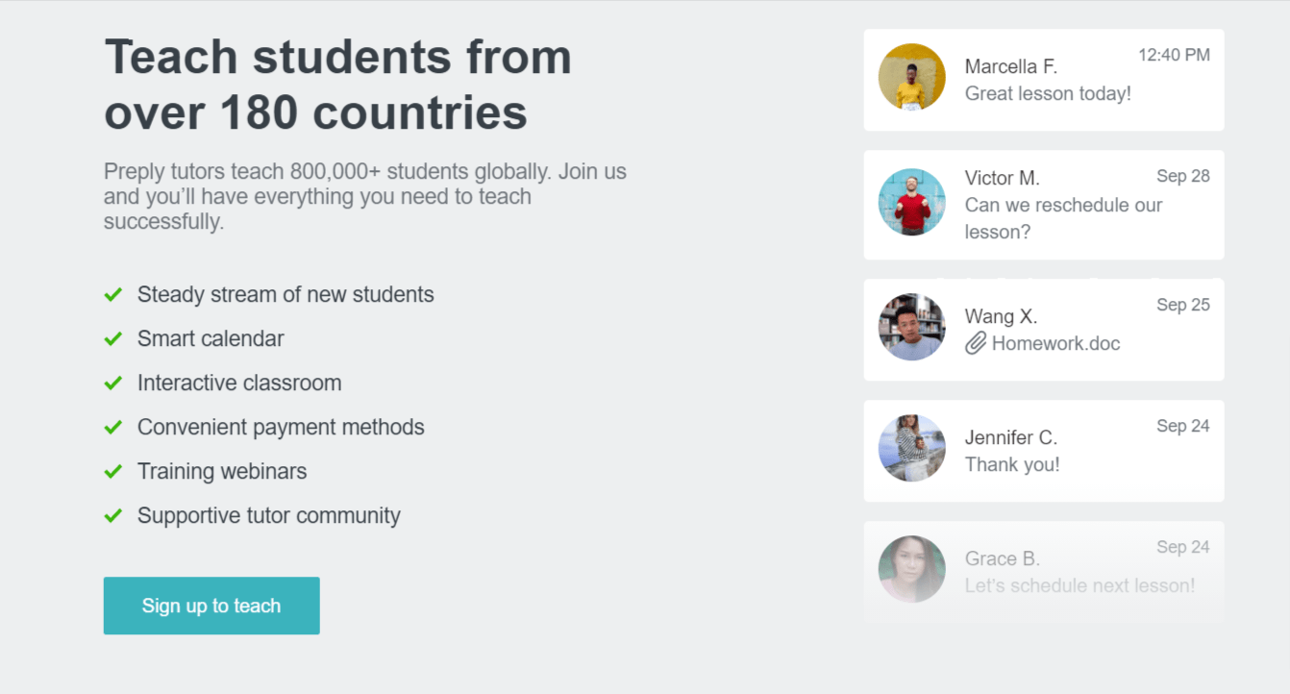This screenshot has width=1290, height=694.
Task: Open the 'Great lesson today!' message
Action: [1048, 93]
